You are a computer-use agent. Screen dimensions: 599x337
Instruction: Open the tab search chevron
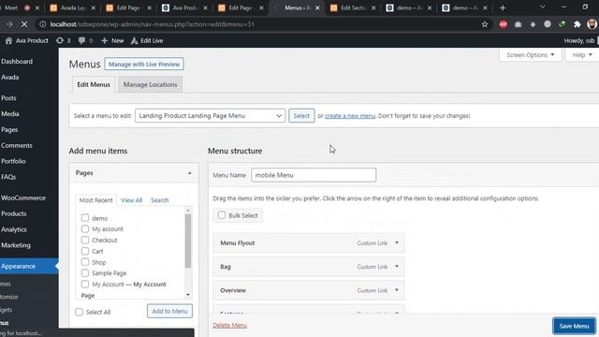click(543, 7)
